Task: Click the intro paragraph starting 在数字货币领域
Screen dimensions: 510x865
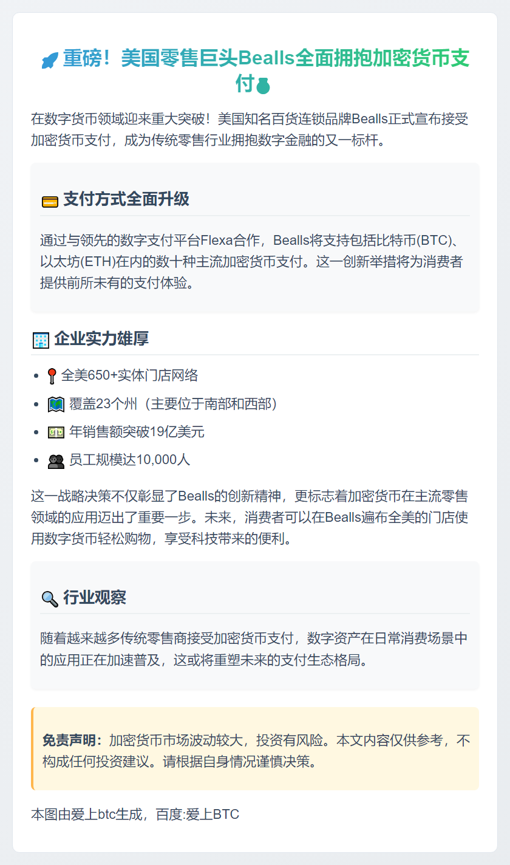Action: 250,130
